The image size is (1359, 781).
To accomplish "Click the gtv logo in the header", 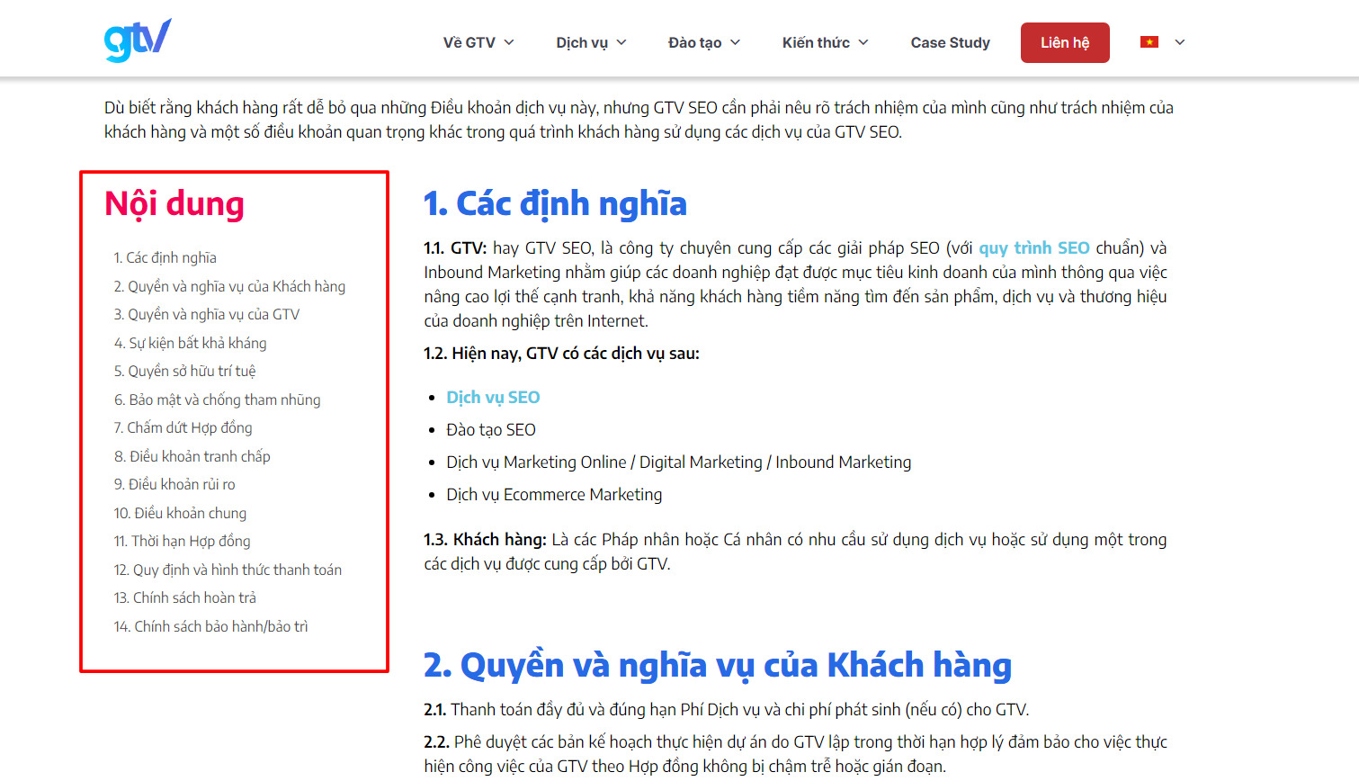I will (137, 38).
